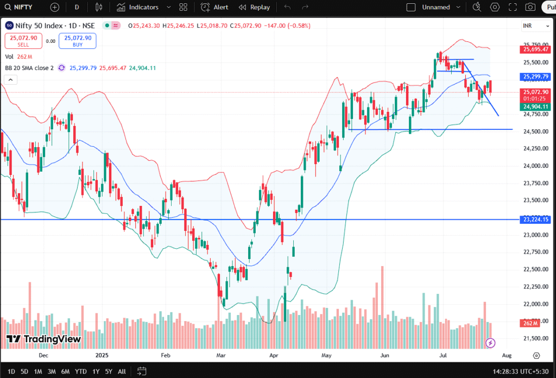Take a chart snapshot with camera icon

[x=530, y=7]
